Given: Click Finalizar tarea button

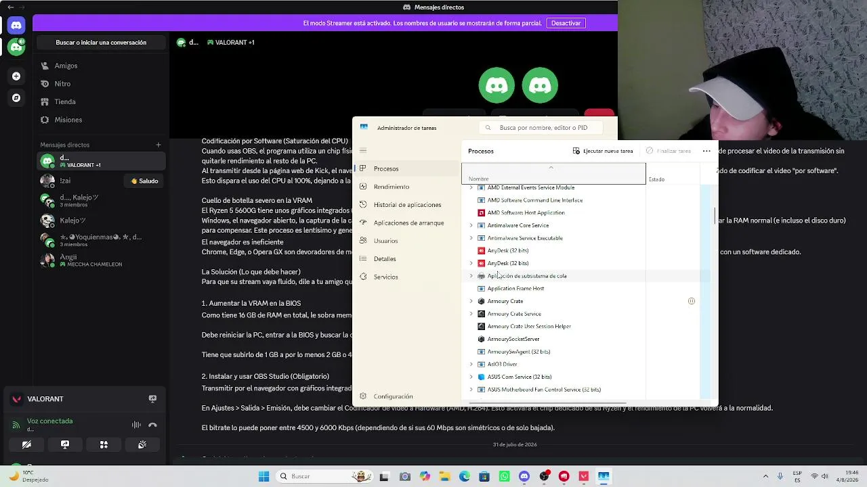Looking at the screenshot, I should (668, 151).
